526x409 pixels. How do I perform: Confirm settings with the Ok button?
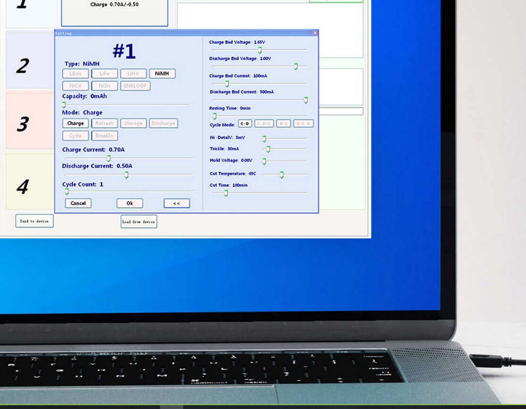click(130, 203)
